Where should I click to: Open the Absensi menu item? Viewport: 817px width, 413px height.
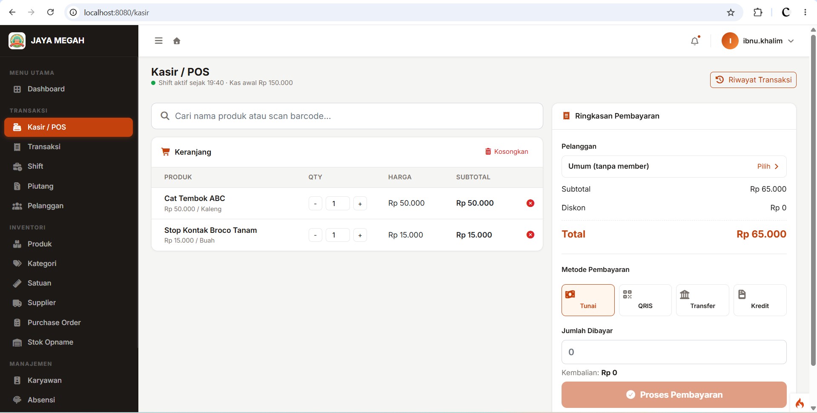pos(69,400)
